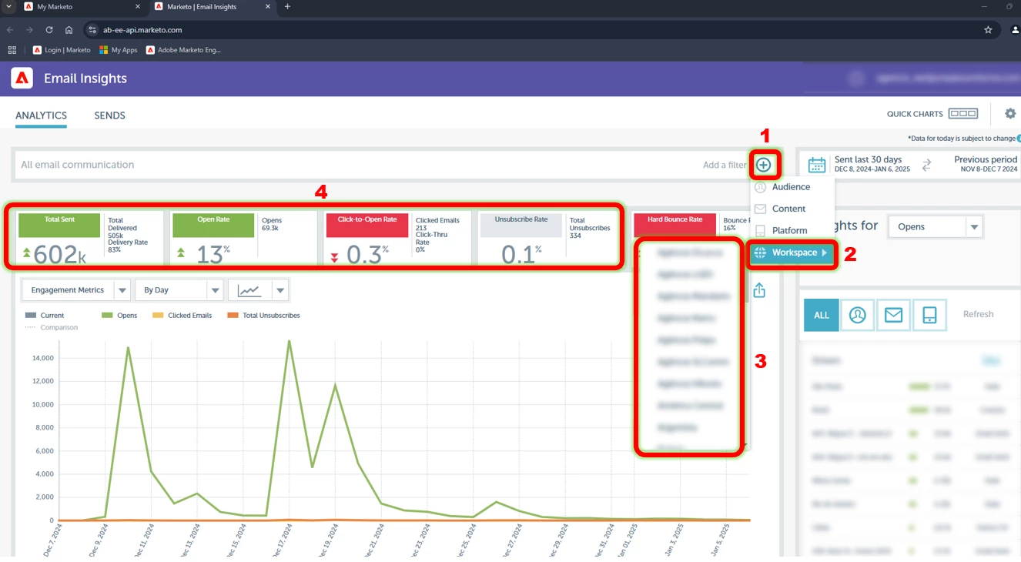The image size is (1021, 562).
Task: Open the Insights for Opens dropdown
Action: point(936,226)
